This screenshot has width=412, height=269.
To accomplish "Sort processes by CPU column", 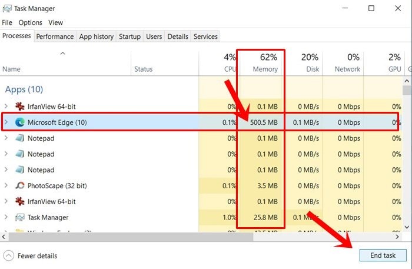I will coord(218,63).
